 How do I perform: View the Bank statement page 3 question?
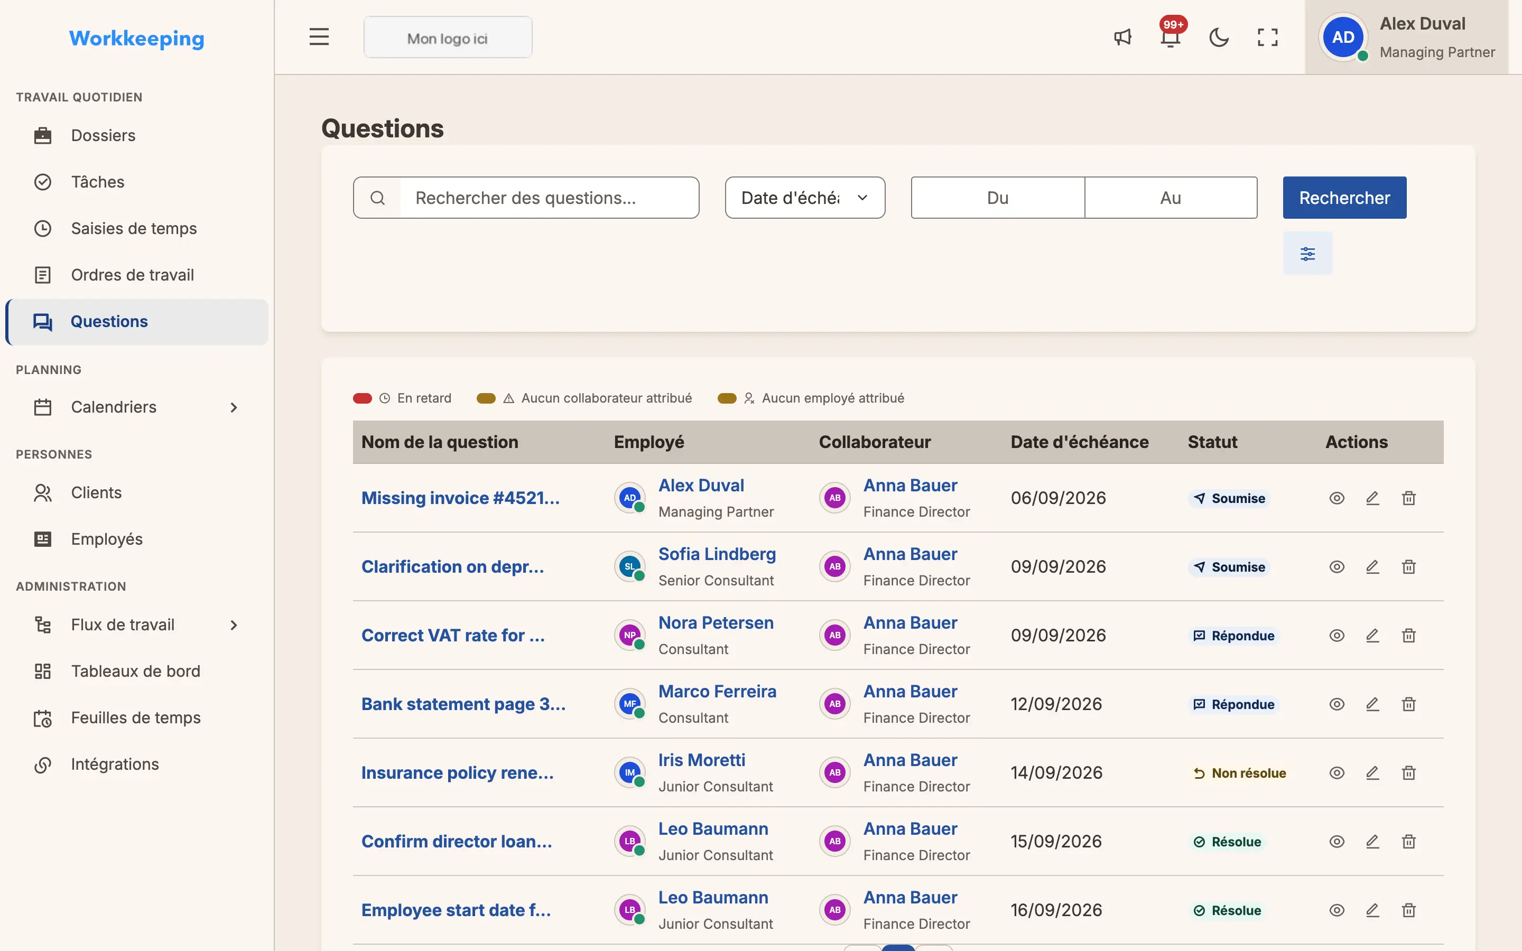1337,704
